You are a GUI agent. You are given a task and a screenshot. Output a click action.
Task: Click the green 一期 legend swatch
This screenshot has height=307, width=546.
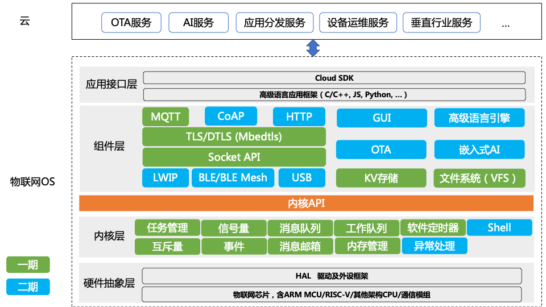pos(28,265)
